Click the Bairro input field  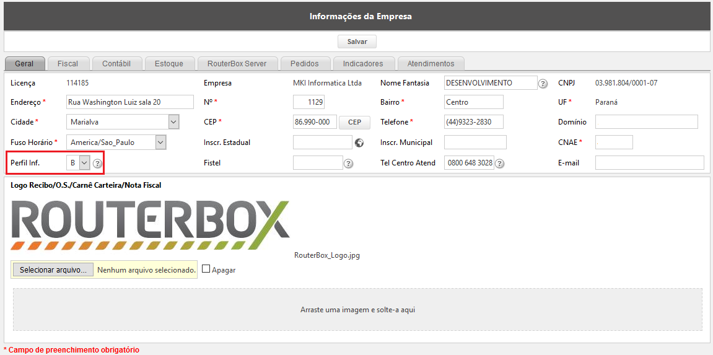point(474,102)
